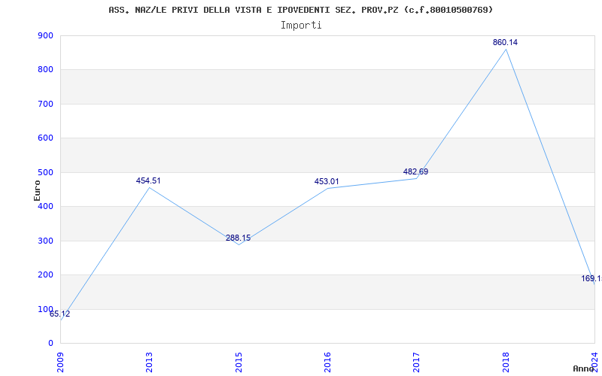Select the 288.15 data label
602x376 pixels.
(x=238, y=238)
